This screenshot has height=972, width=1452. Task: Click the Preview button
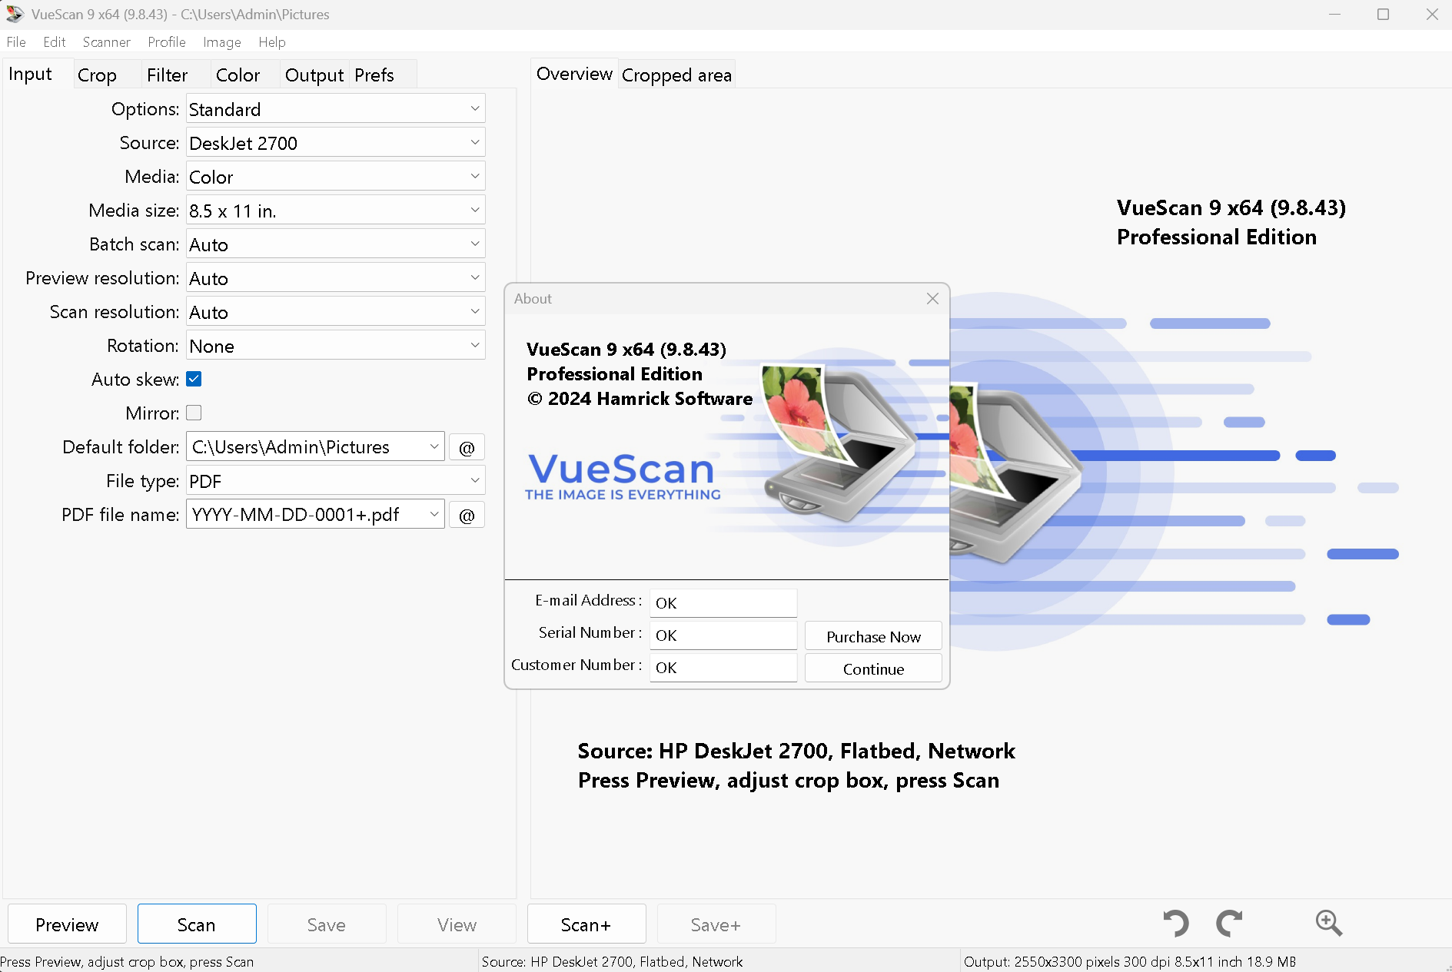[x=67, y=924]
